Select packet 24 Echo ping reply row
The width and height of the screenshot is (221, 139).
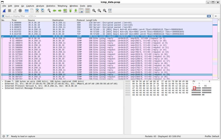[x=107, y=75]
